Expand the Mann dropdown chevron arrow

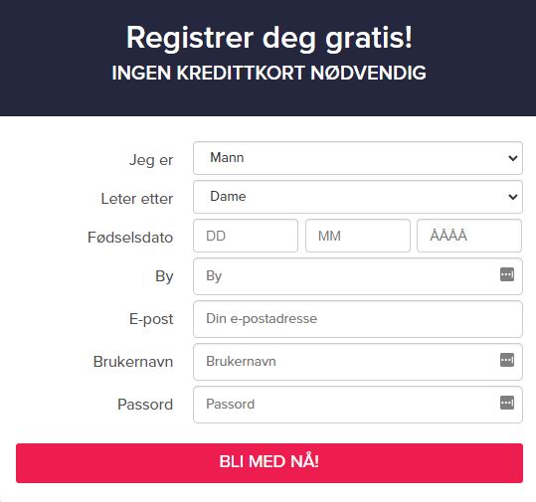[x=513, y=158]
